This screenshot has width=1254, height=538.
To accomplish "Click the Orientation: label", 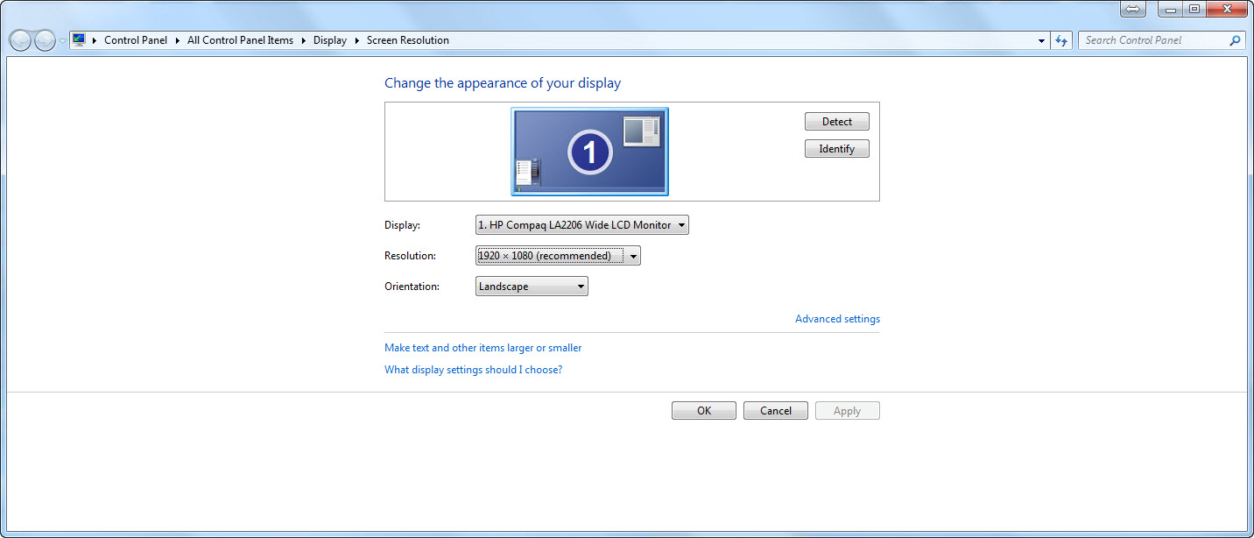I will (412, 287).
